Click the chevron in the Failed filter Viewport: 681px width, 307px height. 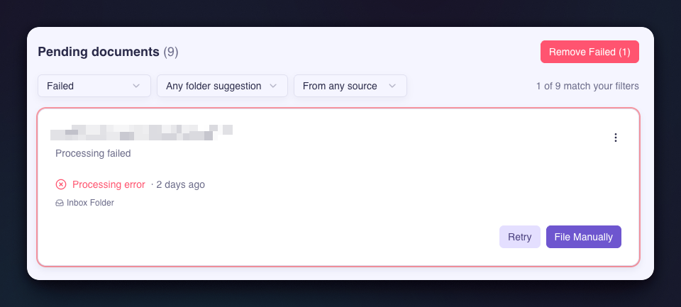click(x=136, y=86)
